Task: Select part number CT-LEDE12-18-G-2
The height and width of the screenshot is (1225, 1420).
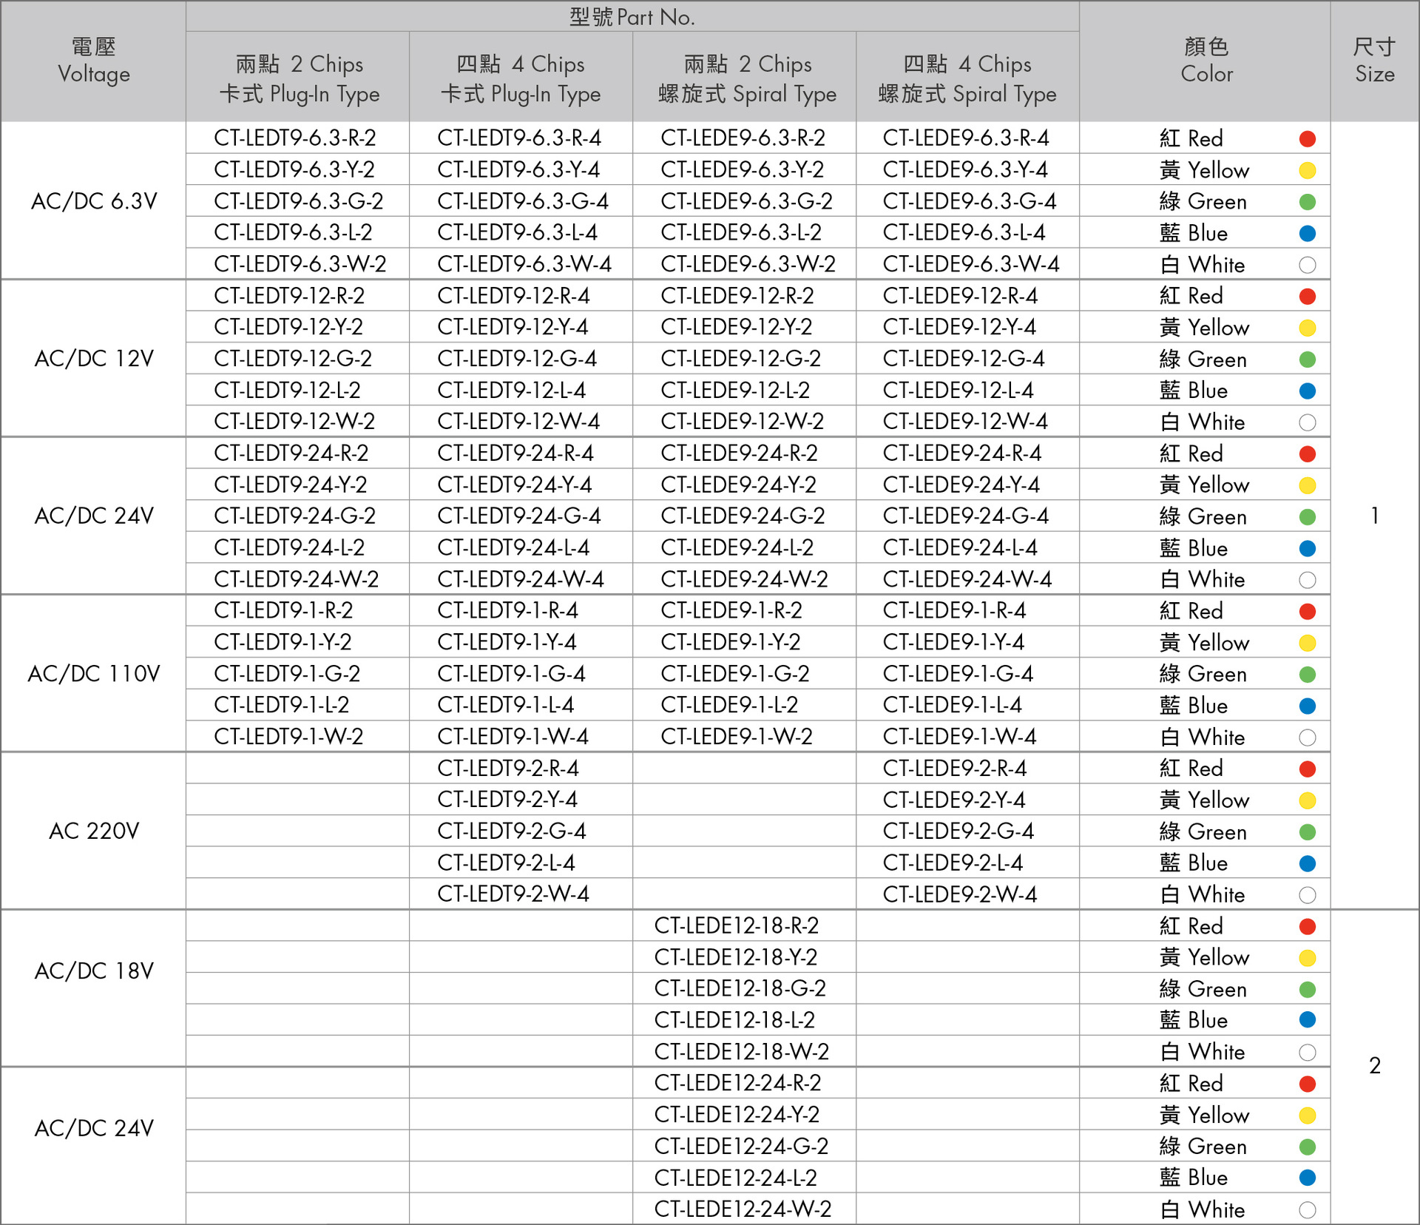Action: [740, 988]
